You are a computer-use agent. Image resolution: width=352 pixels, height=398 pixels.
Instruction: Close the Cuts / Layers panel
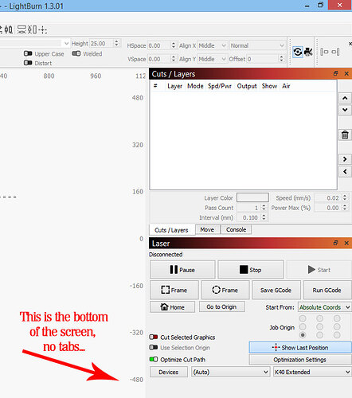[346, 73]
